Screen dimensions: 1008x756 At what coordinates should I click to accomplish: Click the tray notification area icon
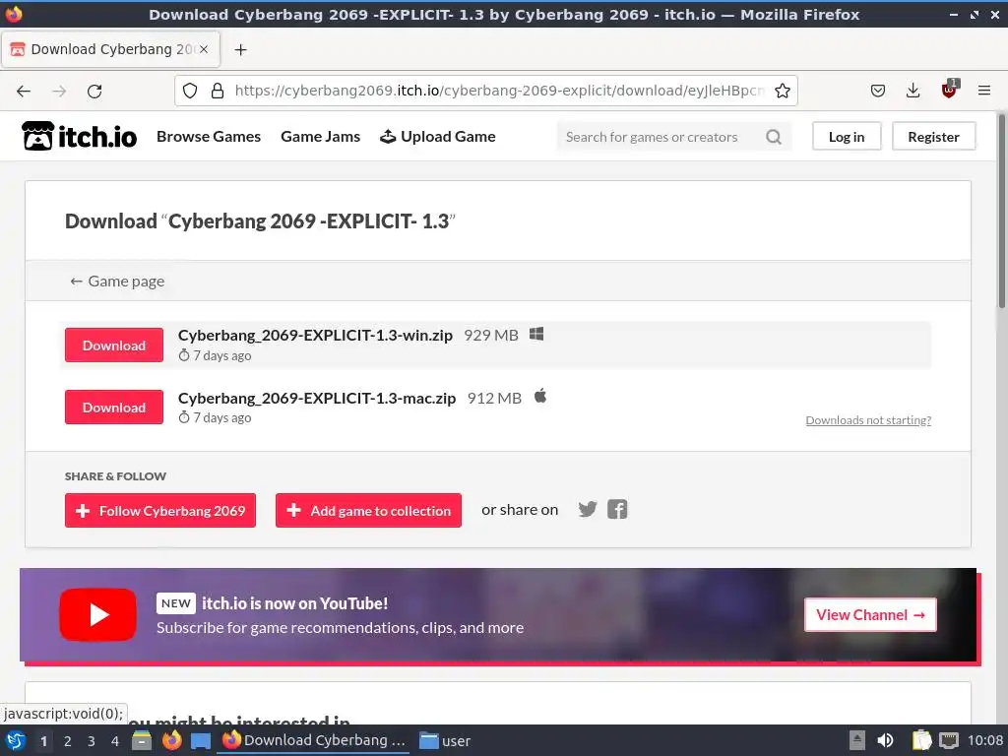(857, 740)
